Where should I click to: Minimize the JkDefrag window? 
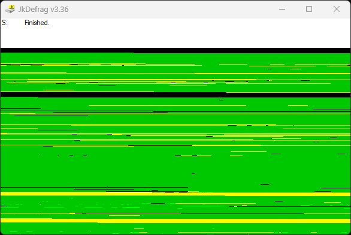point(282,9)
